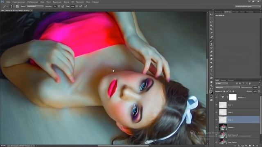The width and height of the screenshot is (262, 147).
Task: Add a layer mask button
Action: pos(242,146)
